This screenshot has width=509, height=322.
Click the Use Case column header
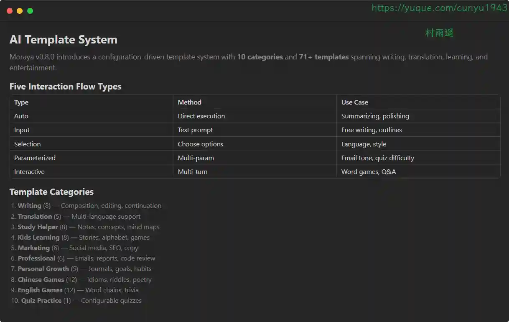pyautogui.click(x=354, y=102)
